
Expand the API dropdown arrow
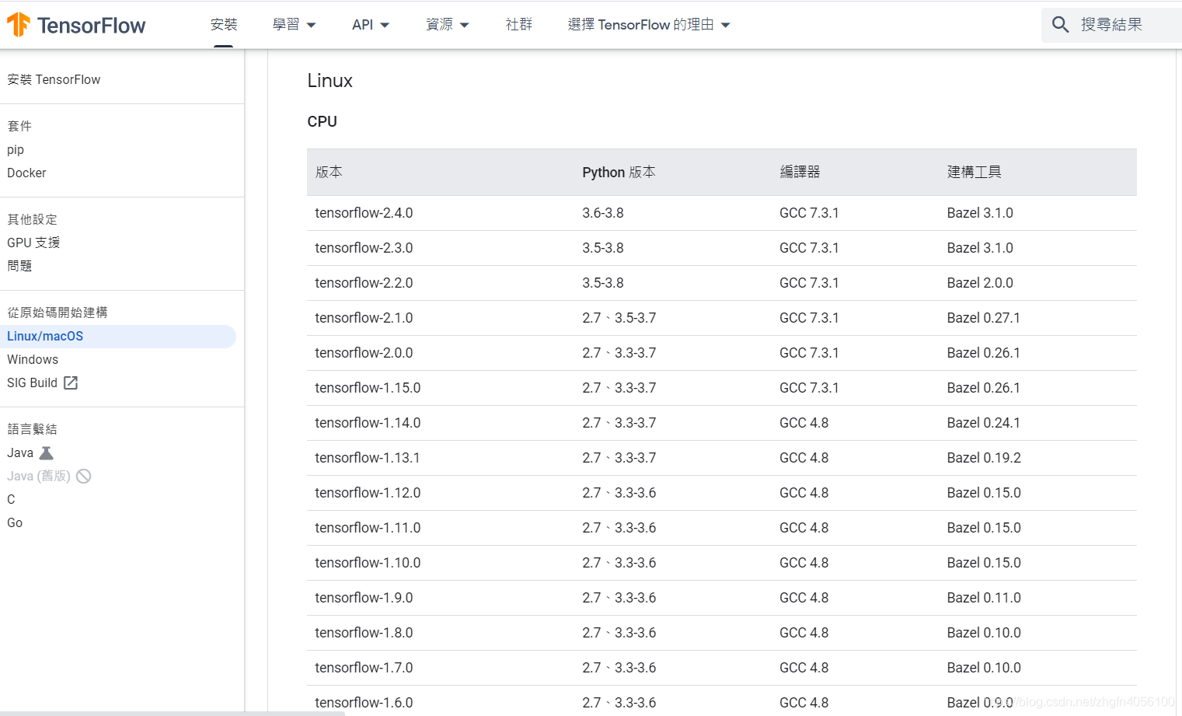(385, 25)
